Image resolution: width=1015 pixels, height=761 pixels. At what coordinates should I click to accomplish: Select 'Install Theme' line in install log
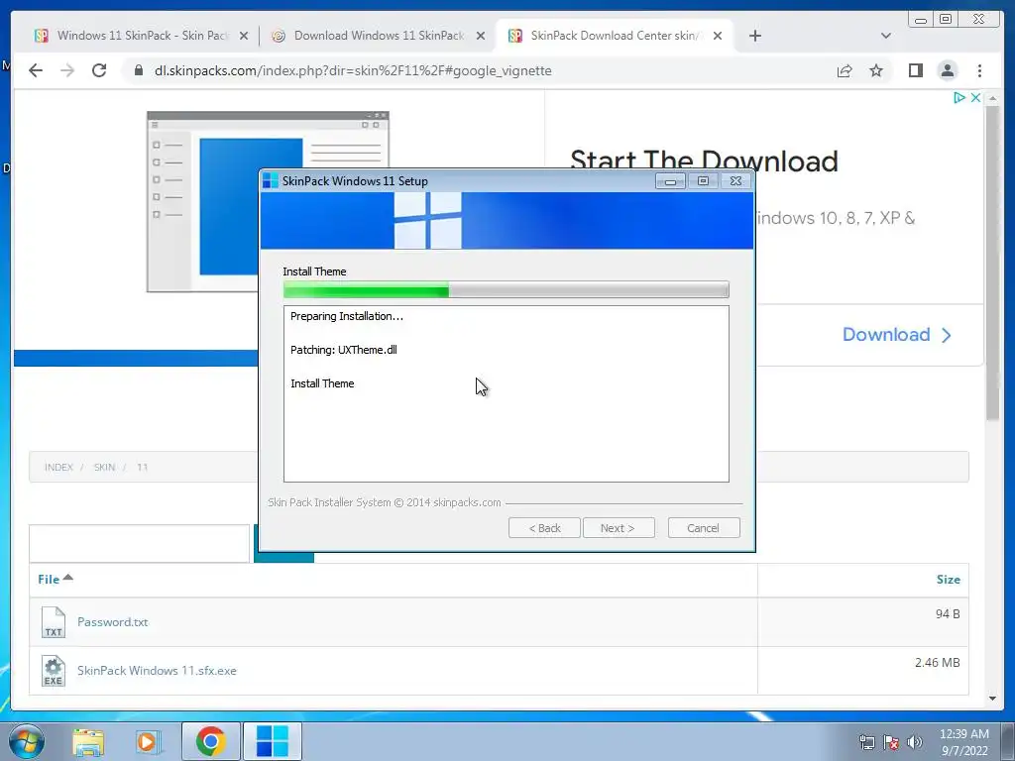322,383
